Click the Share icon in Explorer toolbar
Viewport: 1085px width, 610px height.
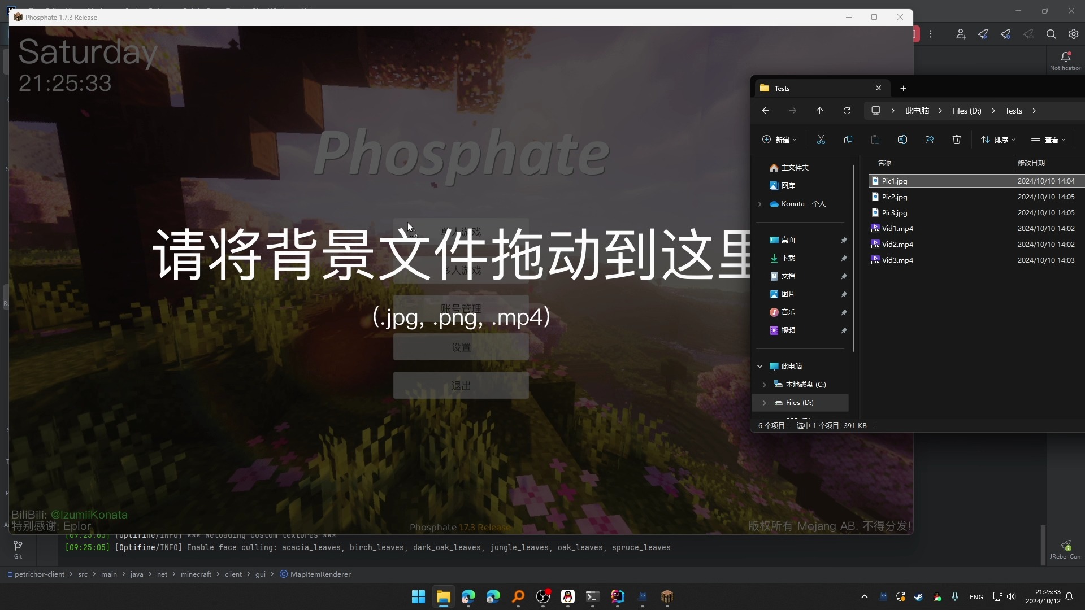click(930, 140)
